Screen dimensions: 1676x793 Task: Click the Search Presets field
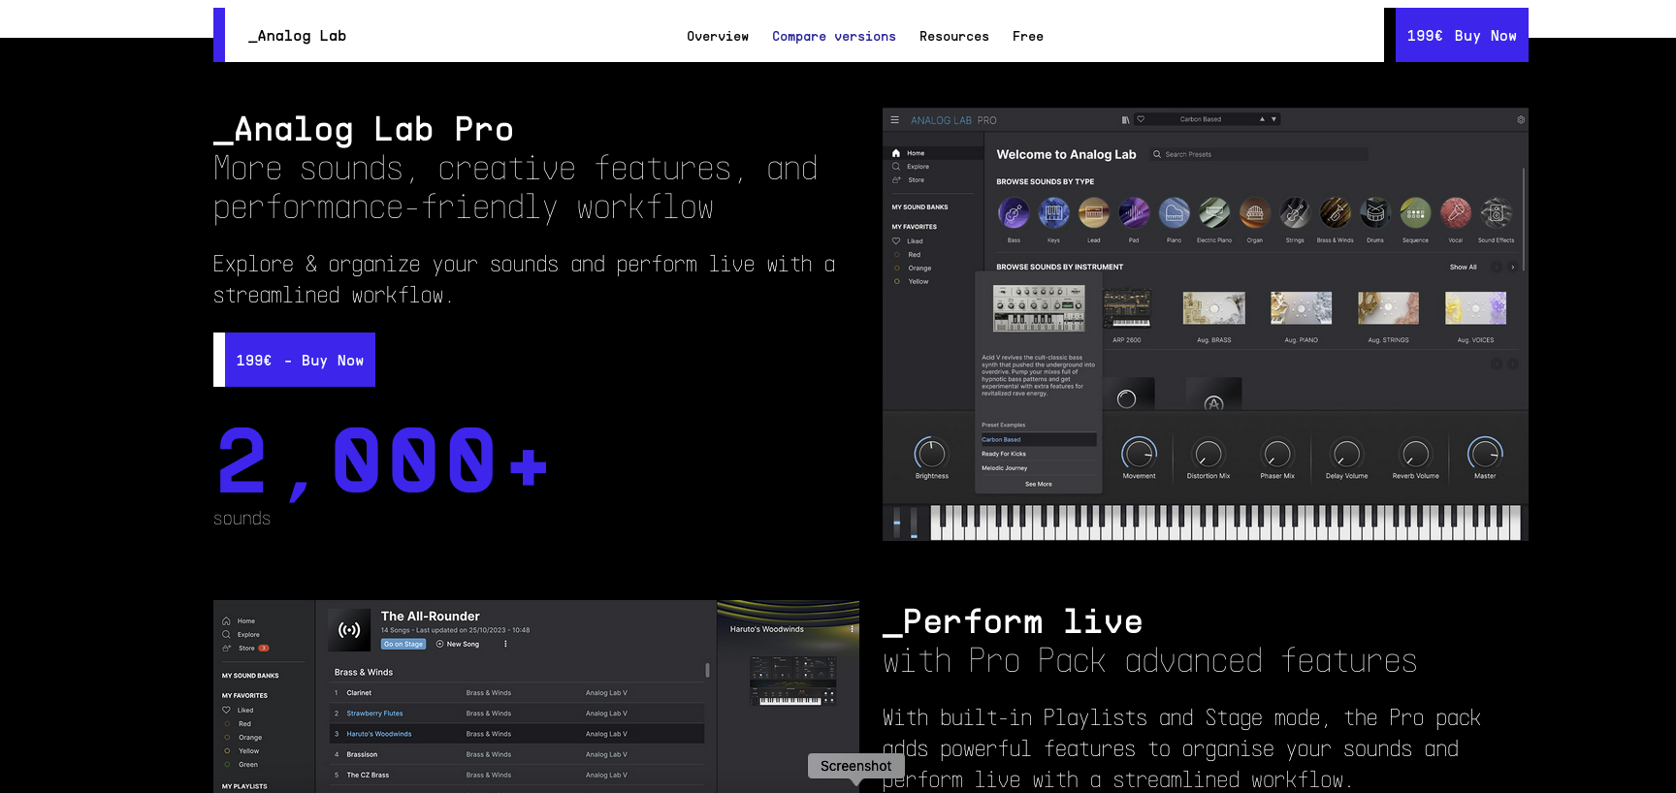[1259, 154]
